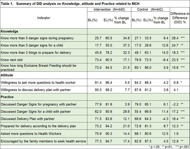Viewport: 190px width, 149px height.
Task: Click the Control (N=442) header
Action: click(150, 10)
